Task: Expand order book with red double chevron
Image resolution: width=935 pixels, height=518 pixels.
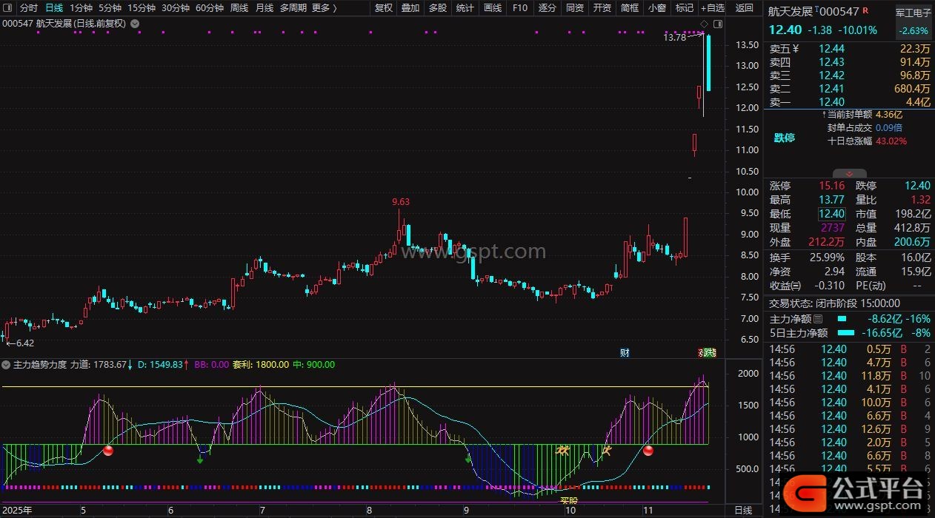Action: pos(849,173)
